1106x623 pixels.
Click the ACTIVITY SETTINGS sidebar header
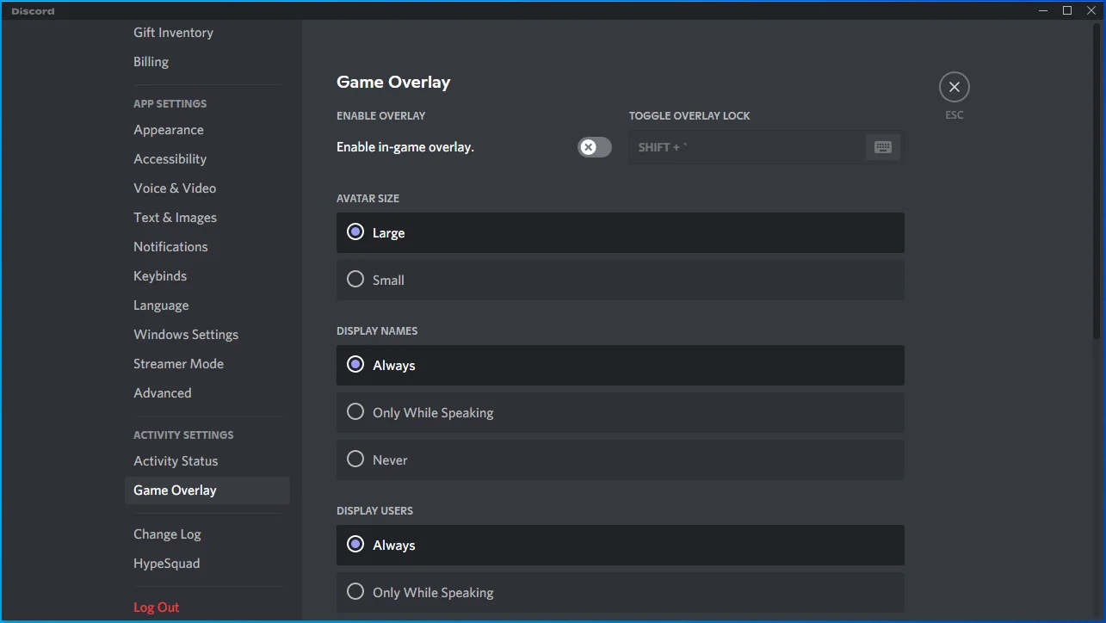coord(183,435)
